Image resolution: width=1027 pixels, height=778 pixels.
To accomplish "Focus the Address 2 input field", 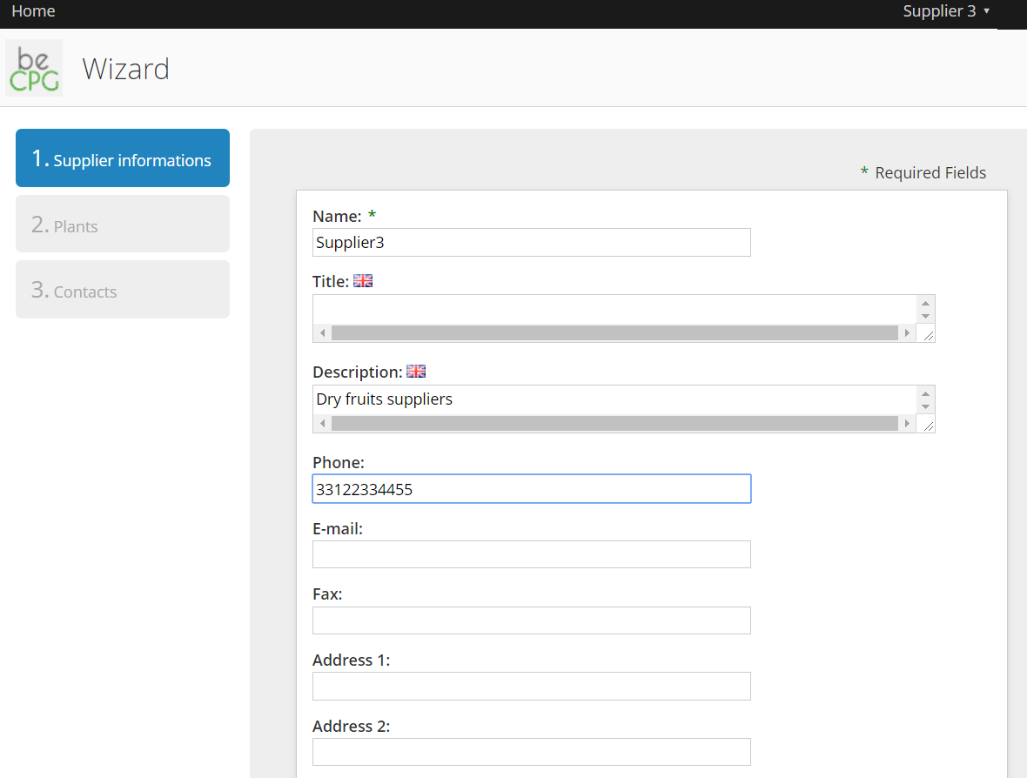I will pos(531,752).
